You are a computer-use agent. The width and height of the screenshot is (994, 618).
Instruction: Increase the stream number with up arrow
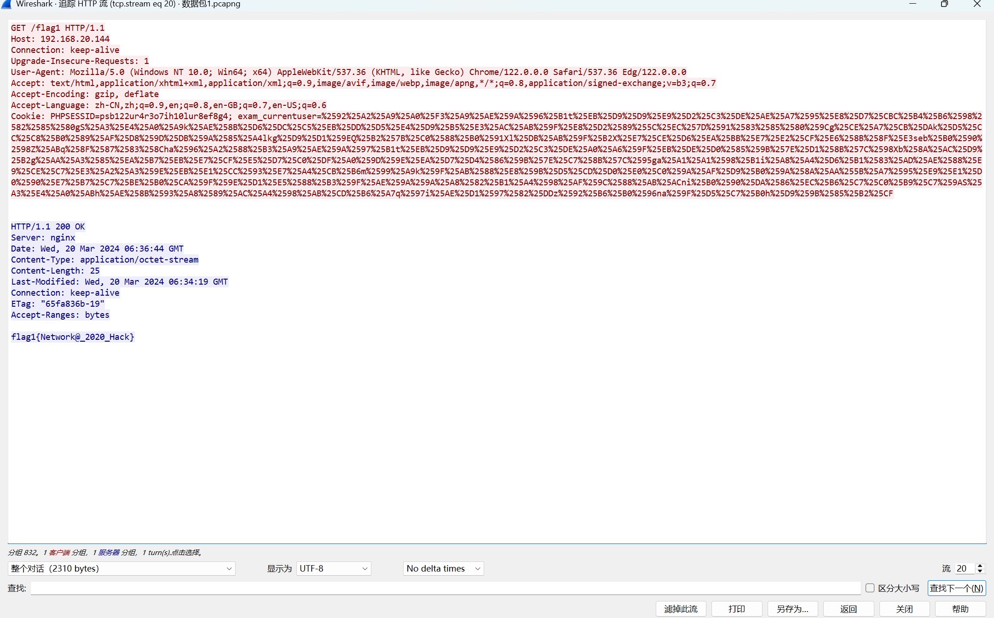pyautogui.click(x=980, y=566)
